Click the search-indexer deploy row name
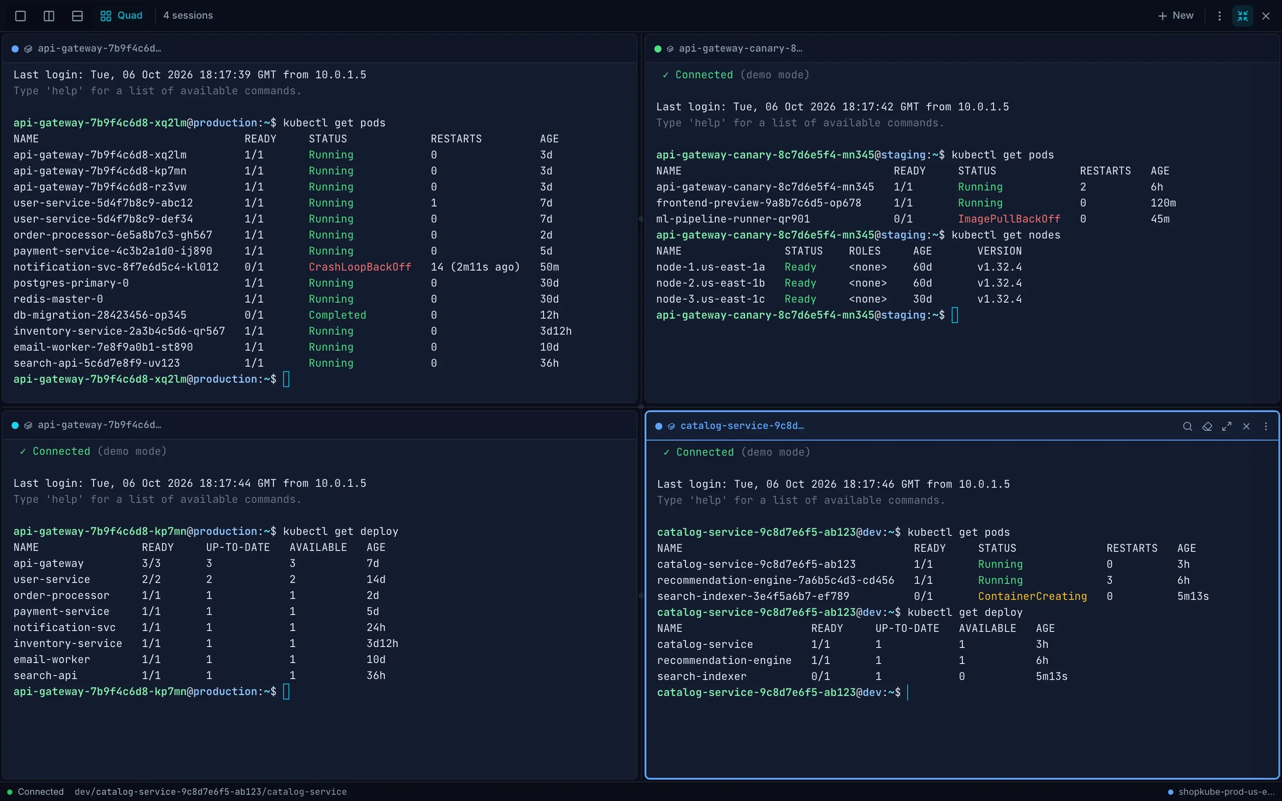This screenshot has height=801, width=1282. click(702, 676)
